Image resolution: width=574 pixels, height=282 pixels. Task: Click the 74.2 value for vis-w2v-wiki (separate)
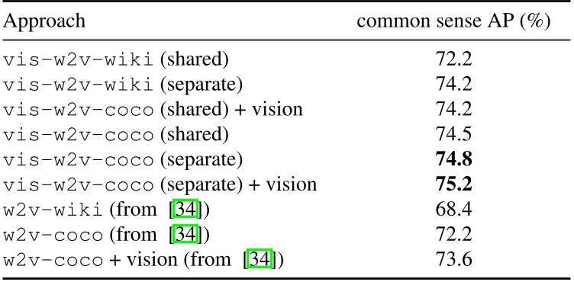click(x=453, y=85)
